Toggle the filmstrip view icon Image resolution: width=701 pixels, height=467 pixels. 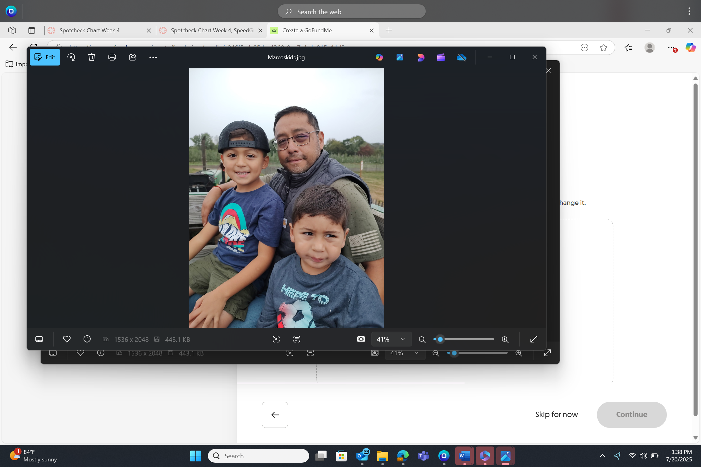point(39,339)
